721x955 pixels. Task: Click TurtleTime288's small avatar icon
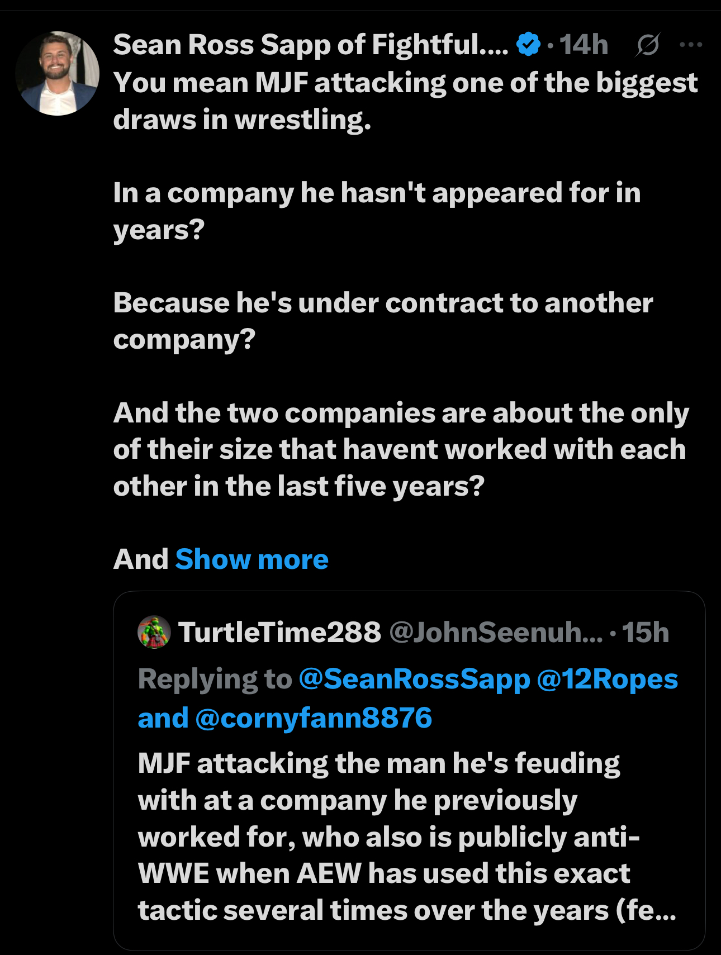(x=154, y=632)
